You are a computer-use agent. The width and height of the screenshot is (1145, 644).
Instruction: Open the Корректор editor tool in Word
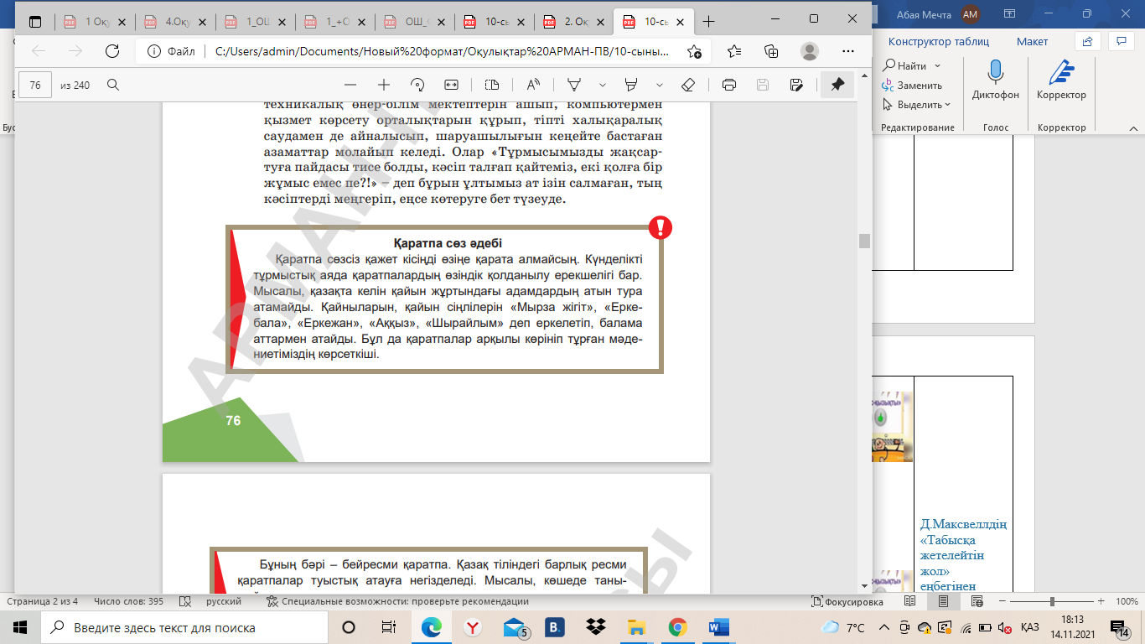[x=1061, y=74]
